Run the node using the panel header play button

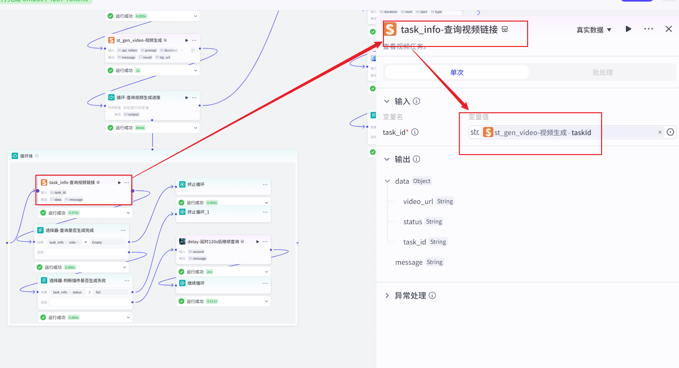tap(628, 29)
